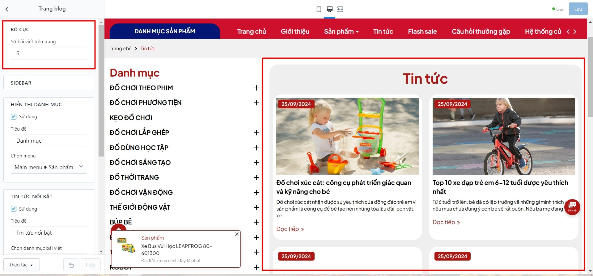Click the page scrollbar down arrow
Image resolution: width=593 pixels, height=276 pixels.
[590, 271]
